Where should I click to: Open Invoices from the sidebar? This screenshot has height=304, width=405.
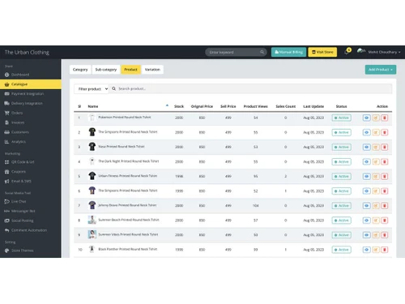click(x=15, y=122)
